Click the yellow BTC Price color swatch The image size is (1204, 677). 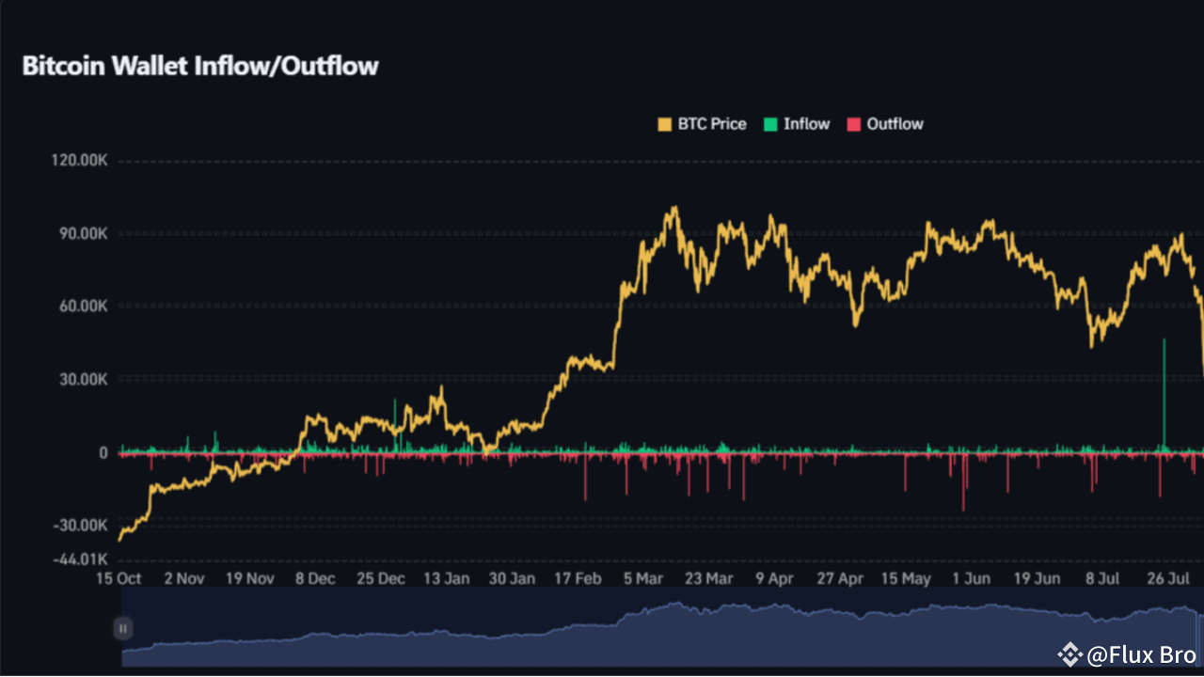(x=663, y=123)
